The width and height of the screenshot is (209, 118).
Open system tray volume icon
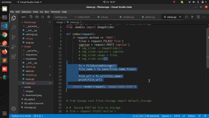[194, 2]
